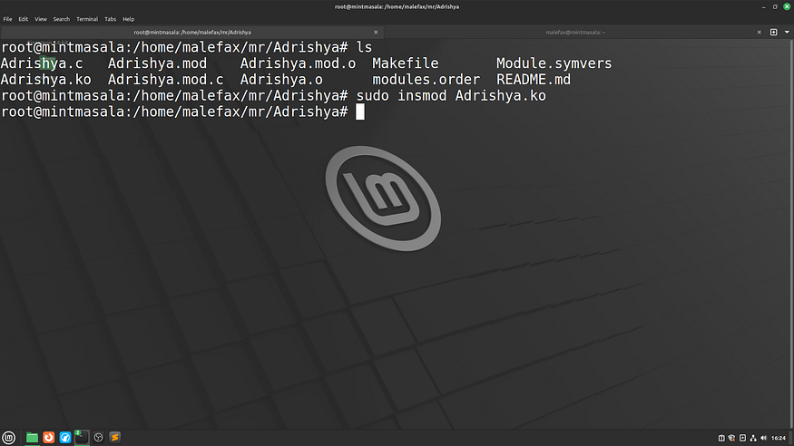Launch Firefox from the panel

tap(49, 438)
